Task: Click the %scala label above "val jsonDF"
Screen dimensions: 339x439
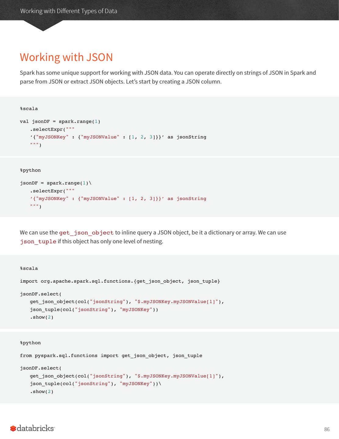Action: (29, 109)
